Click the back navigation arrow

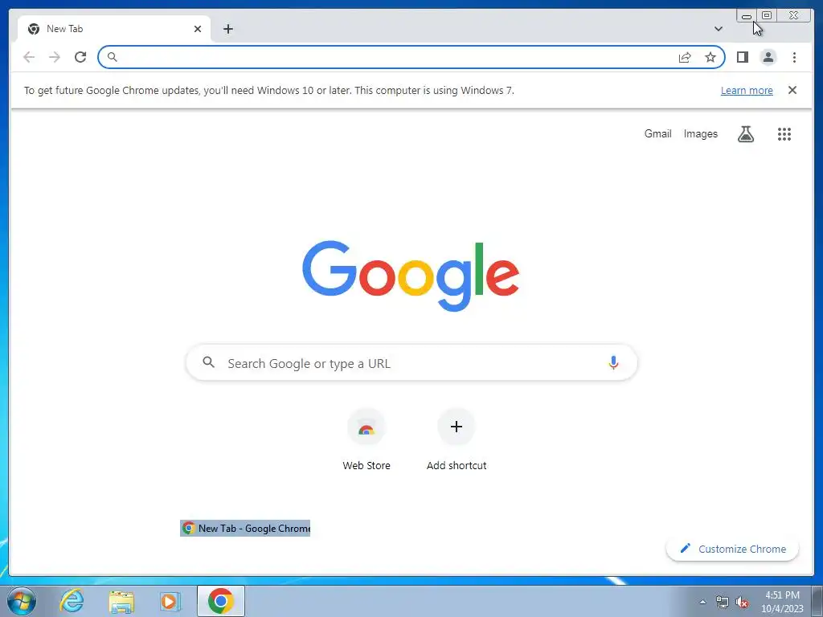click(x=29, y=57)
